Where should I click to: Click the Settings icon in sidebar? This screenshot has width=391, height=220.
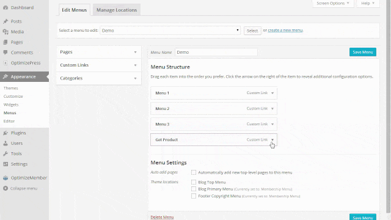tap(5, 164)
